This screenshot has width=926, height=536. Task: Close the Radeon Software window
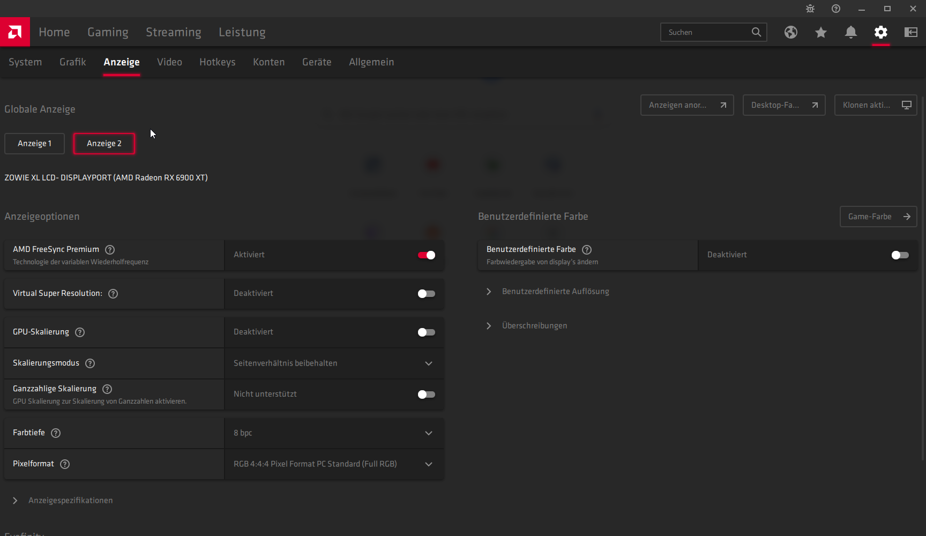pyautogui.click(x=913, y=9)
